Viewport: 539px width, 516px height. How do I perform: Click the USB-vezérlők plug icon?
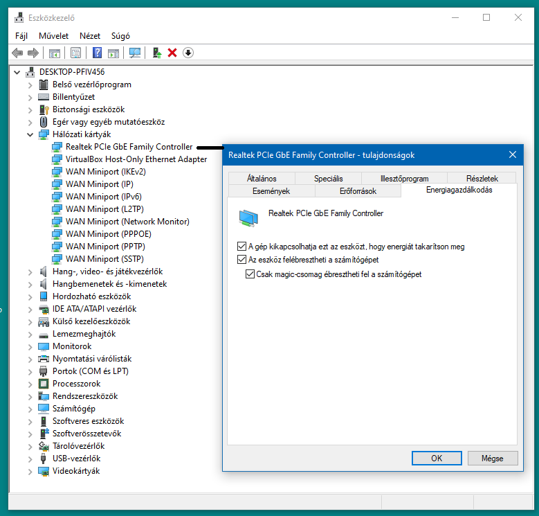pos(44,459)
